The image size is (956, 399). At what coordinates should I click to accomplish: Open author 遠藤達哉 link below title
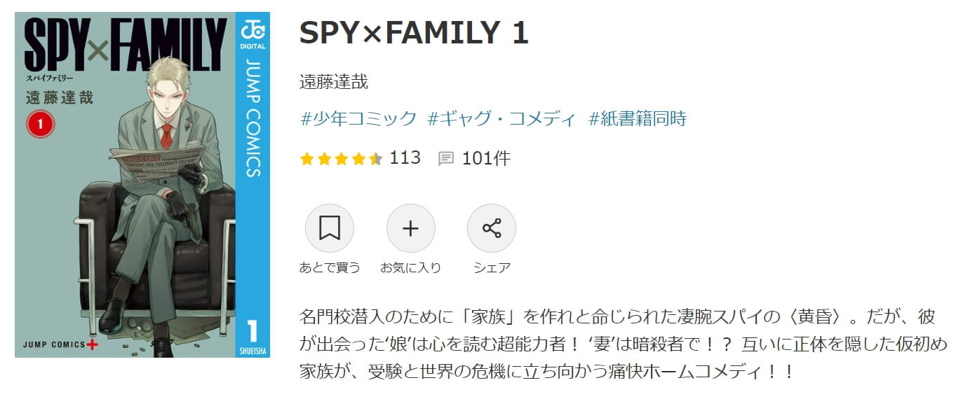pyautogui.click(x=334, y=83)
